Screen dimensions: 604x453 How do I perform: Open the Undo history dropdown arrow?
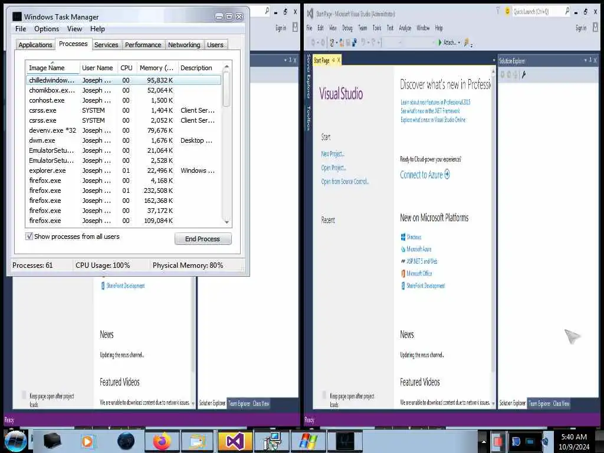coord(368,42)
